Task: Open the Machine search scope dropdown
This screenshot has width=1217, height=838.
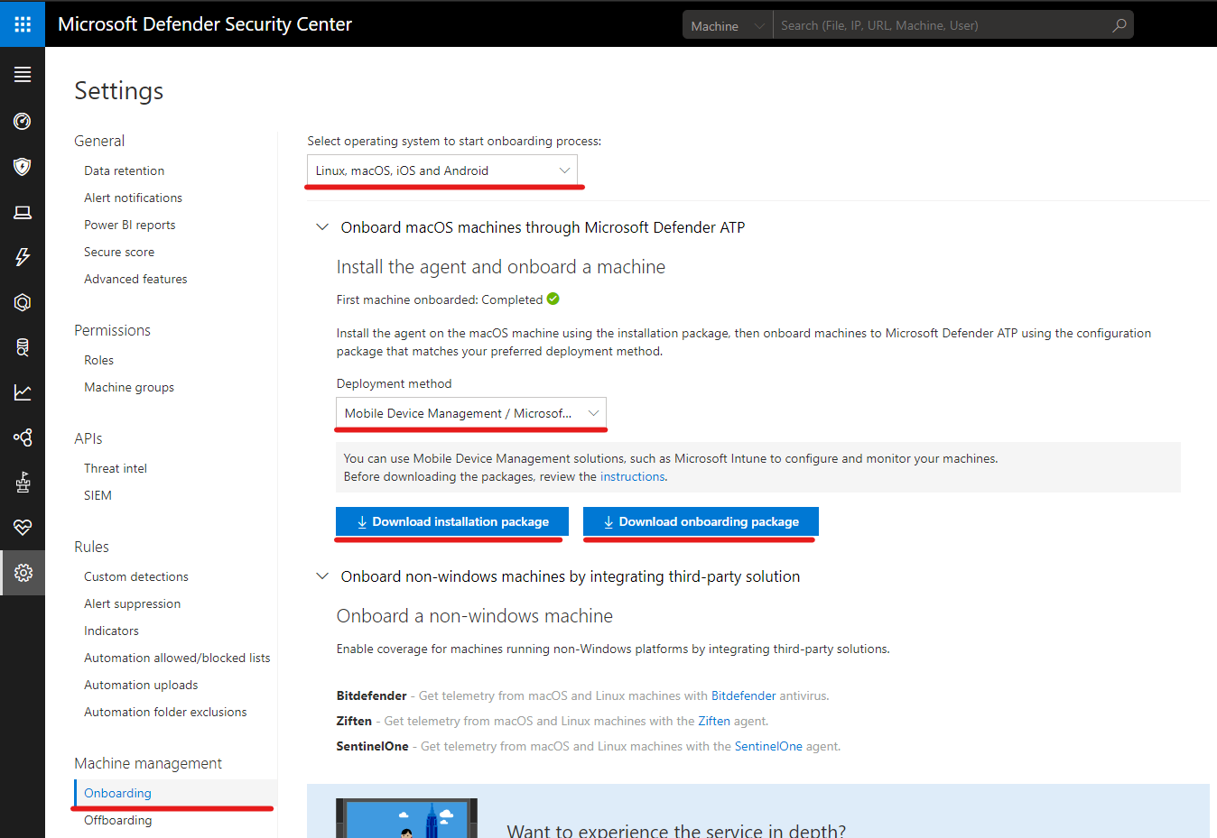Action: [728, 25]
